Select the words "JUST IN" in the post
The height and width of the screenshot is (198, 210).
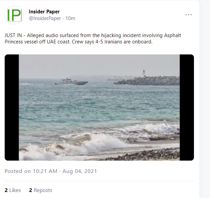[x=13, y=35]
